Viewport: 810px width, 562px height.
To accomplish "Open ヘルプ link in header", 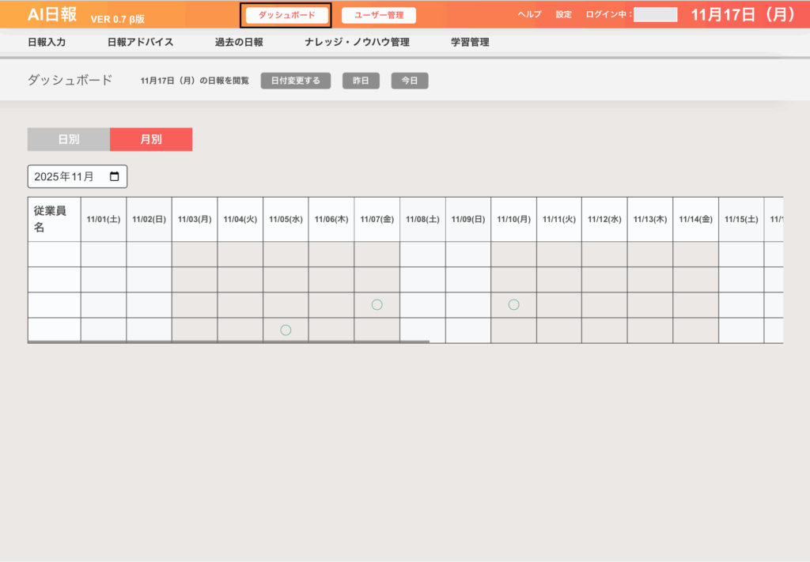I will point(529,15).
